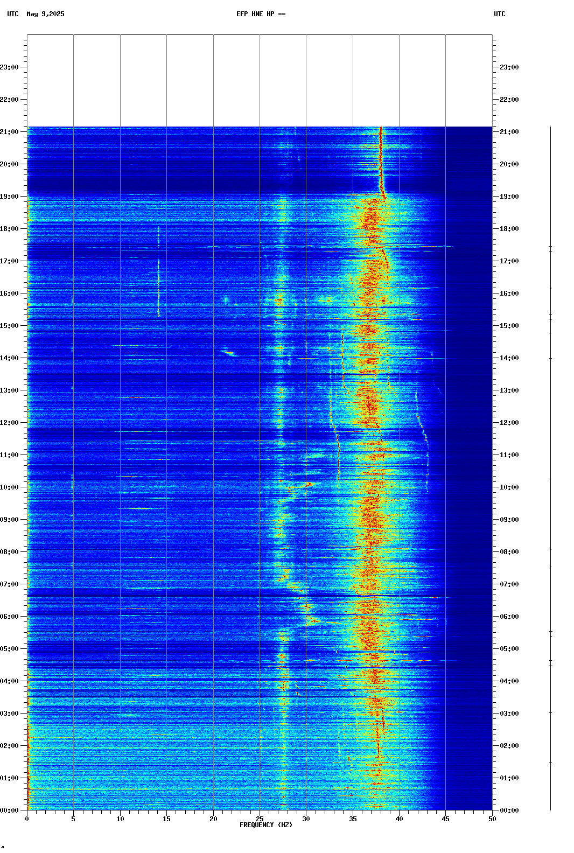Click the '5' frequency tick label
The width and height of the screenshot is (574, 853).
click(73, 819)
